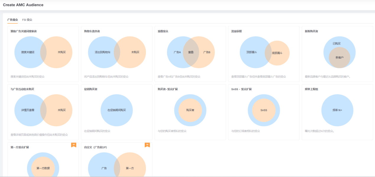
Task: Switch to the FSI 受众 tab
Action: 27,20
